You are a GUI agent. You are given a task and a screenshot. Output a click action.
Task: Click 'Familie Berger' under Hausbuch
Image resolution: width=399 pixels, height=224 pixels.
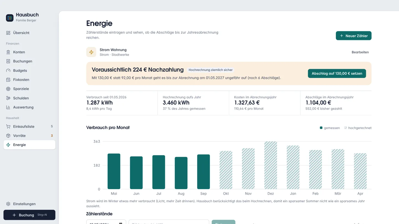26,20
